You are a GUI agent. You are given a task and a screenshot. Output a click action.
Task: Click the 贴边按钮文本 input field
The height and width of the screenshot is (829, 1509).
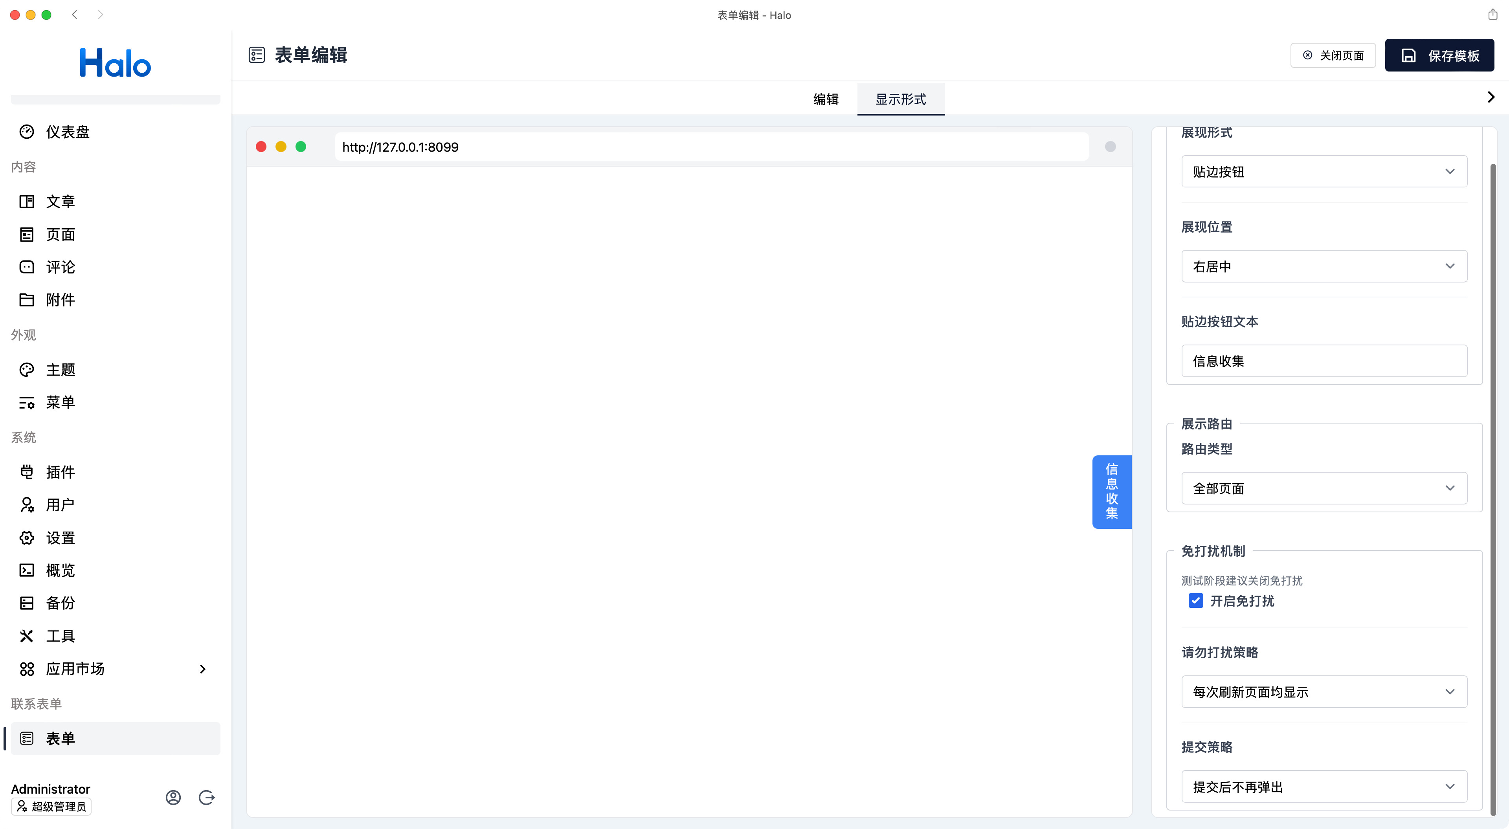(1324, 361)
